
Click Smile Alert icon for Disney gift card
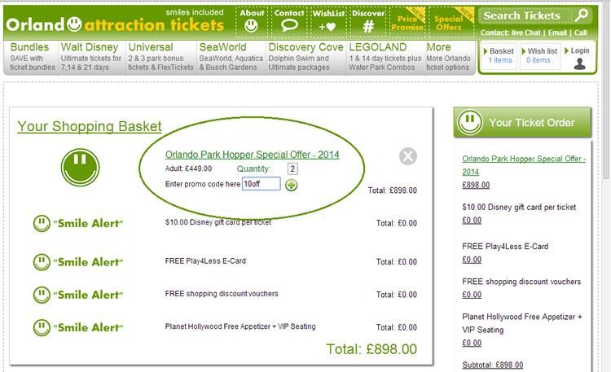(42, 224)
